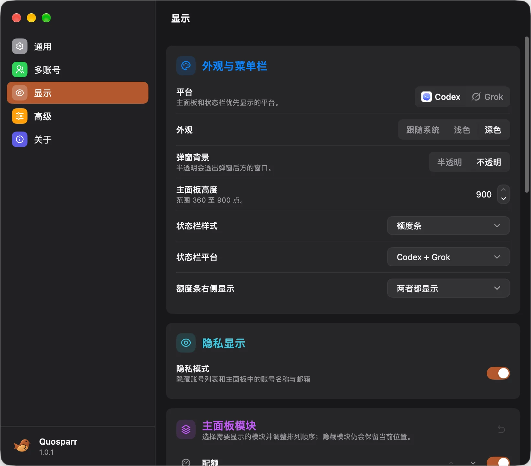Select 浅色 appearance option

coord(462,130)
